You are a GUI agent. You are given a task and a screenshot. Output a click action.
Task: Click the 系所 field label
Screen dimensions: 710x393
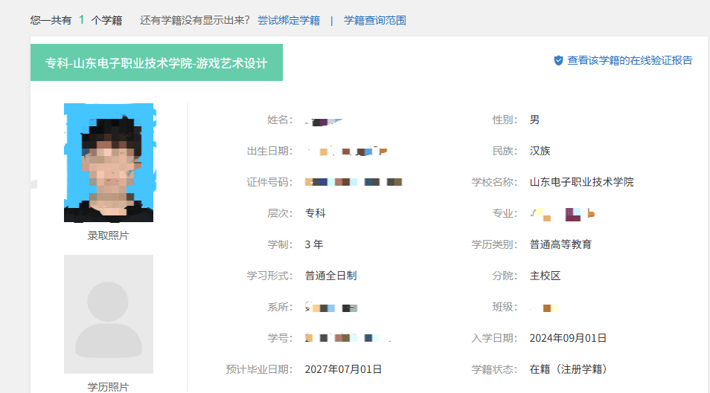click(x=280, y=307)
